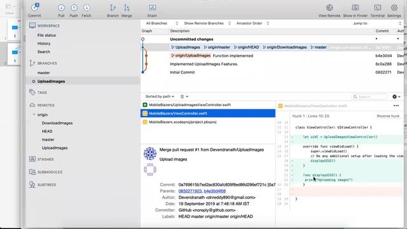Select origin DownloadImages remote branch
This screenshot has width=407, height=229.
tap(57, 123)
